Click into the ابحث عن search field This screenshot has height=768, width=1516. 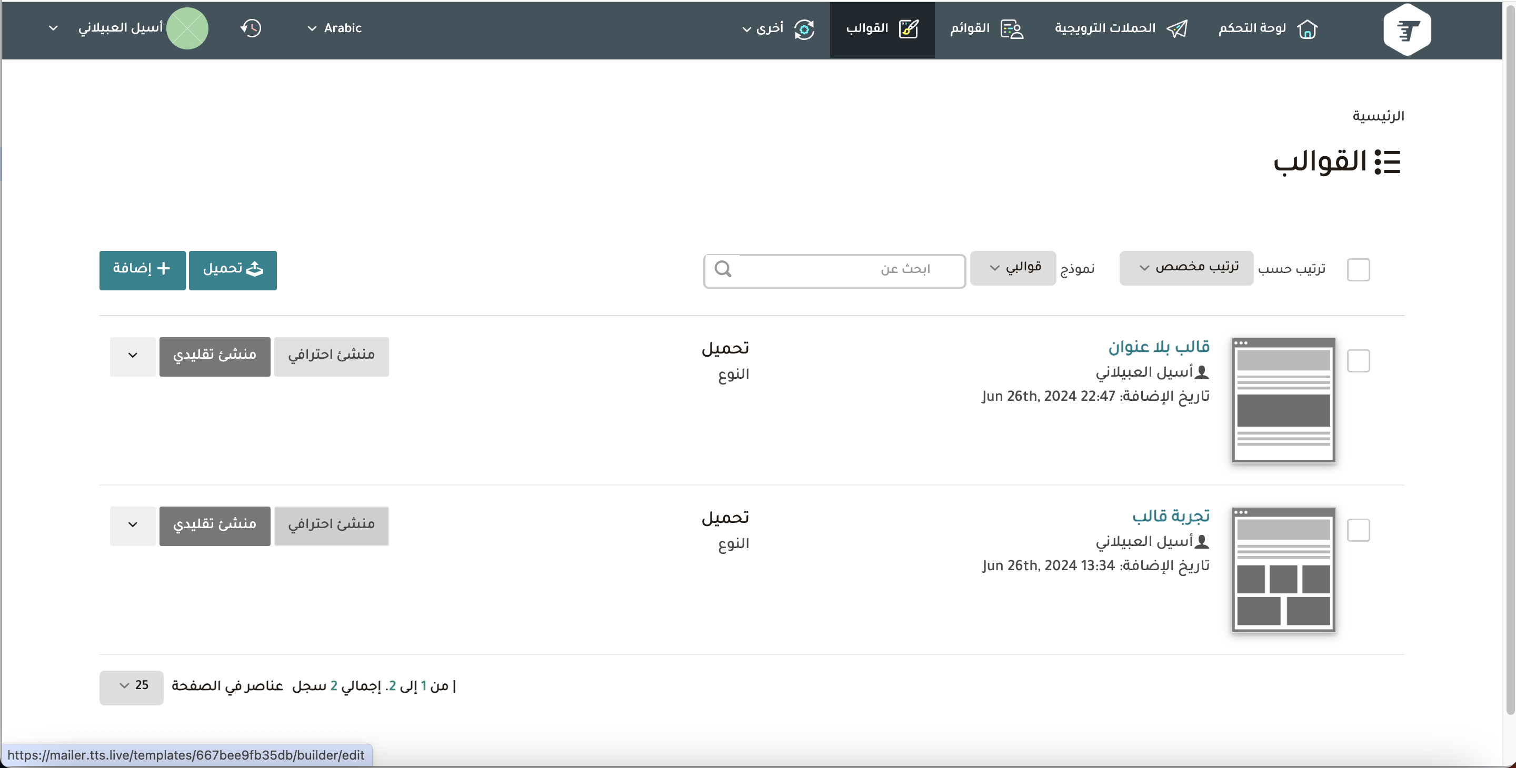click(847, 270)
